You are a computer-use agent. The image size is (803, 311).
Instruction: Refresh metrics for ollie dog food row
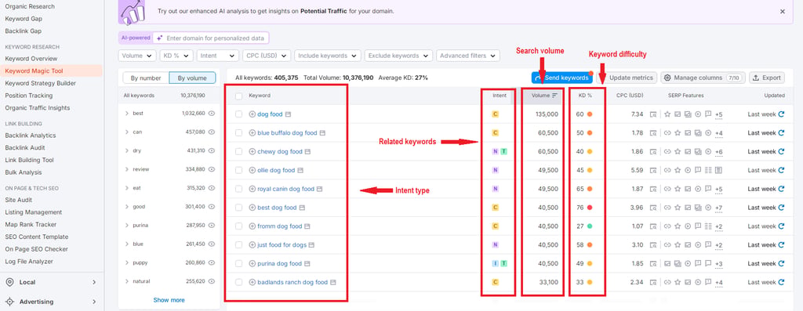[781, 170]
